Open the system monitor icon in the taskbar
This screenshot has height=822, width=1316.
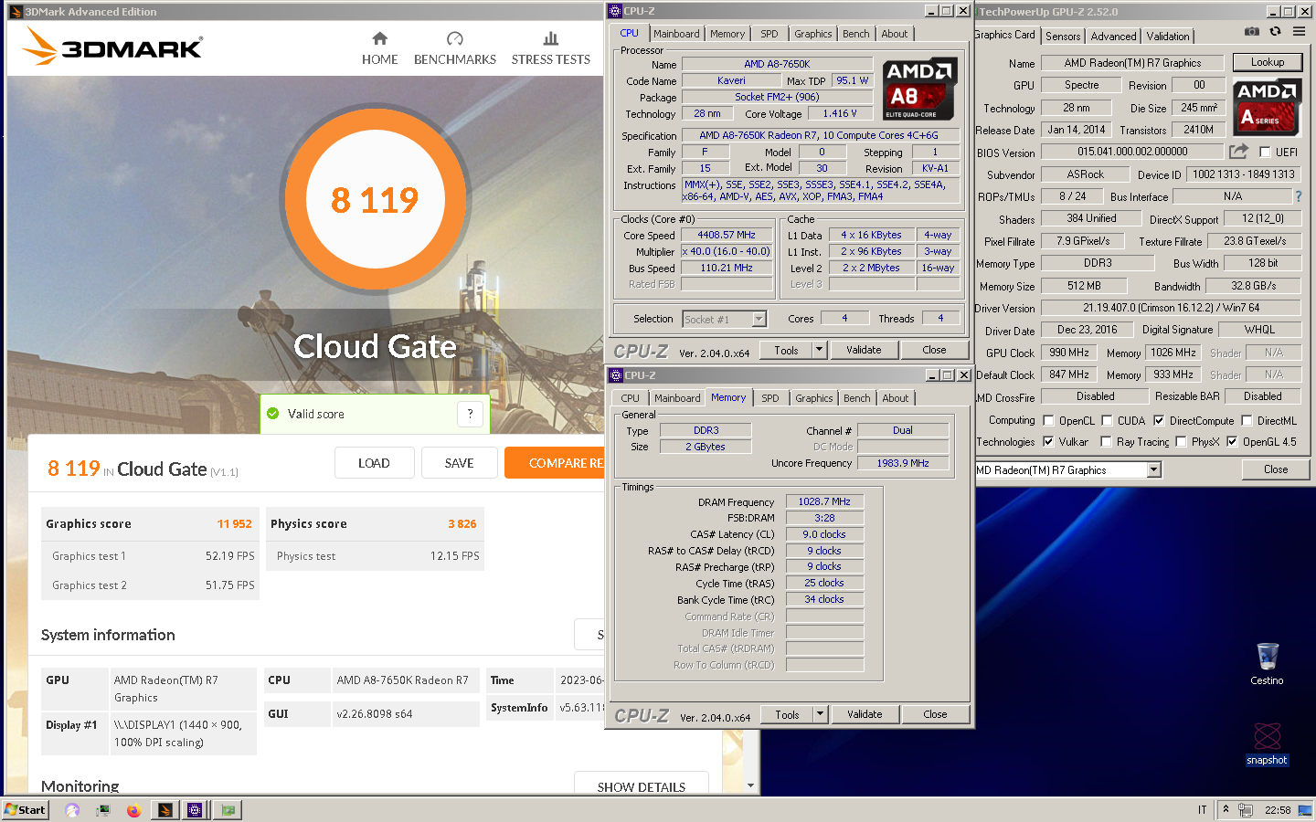point(102,810)
